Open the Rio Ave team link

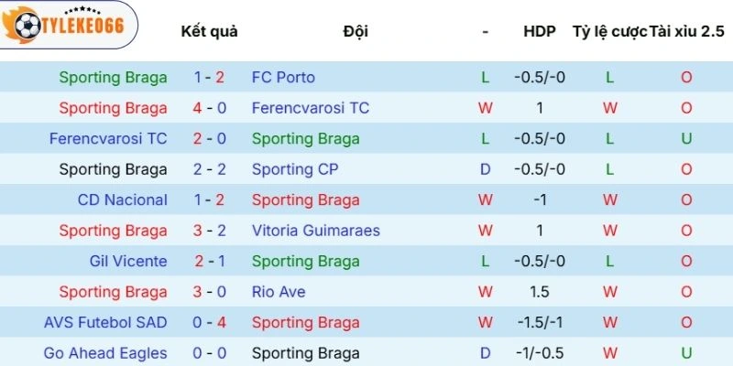pos(279,292)
